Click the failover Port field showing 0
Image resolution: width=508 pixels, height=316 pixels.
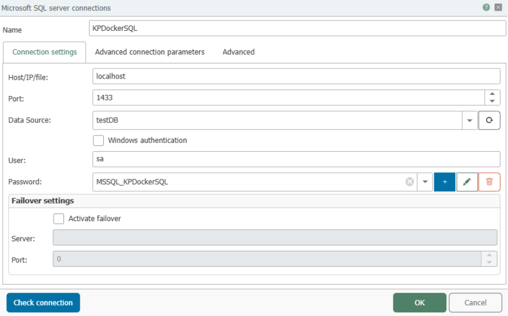coord(267,259)
